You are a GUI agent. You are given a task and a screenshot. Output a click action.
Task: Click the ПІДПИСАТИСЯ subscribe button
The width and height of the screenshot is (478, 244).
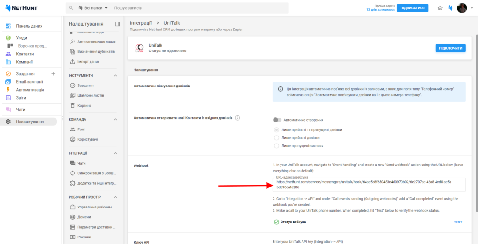point(412,8)
